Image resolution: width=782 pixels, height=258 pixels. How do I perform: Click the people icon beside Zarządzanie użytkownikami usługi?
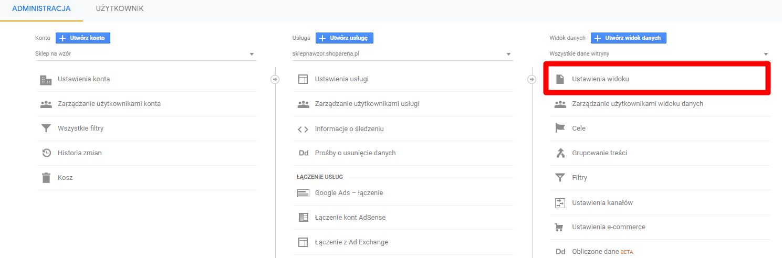(303, 104)
